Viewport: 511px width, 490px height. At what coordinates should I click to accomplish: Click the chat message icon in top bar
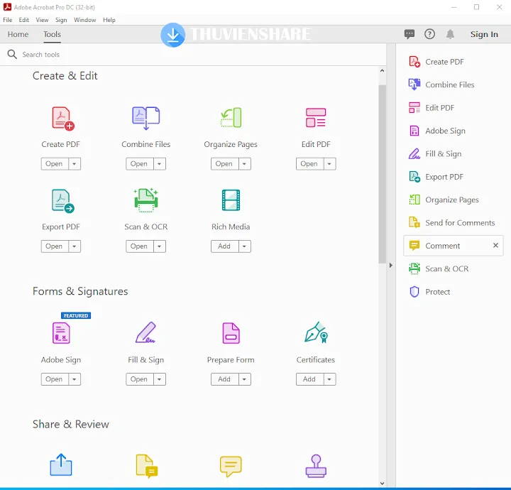pyautogui.click(x=410, y=34)
